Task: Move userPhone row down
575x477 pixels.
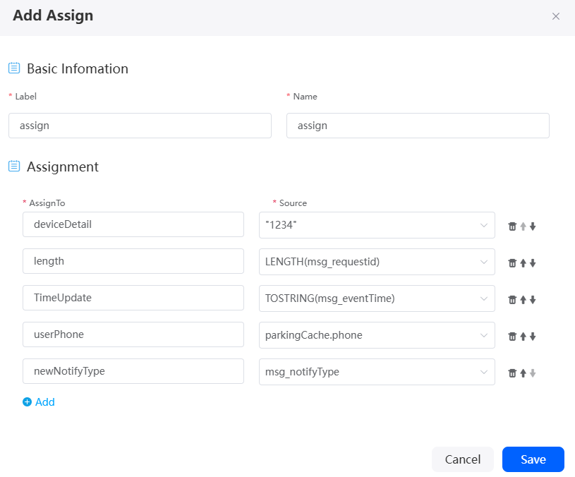Action: click(x=533, y=337)
